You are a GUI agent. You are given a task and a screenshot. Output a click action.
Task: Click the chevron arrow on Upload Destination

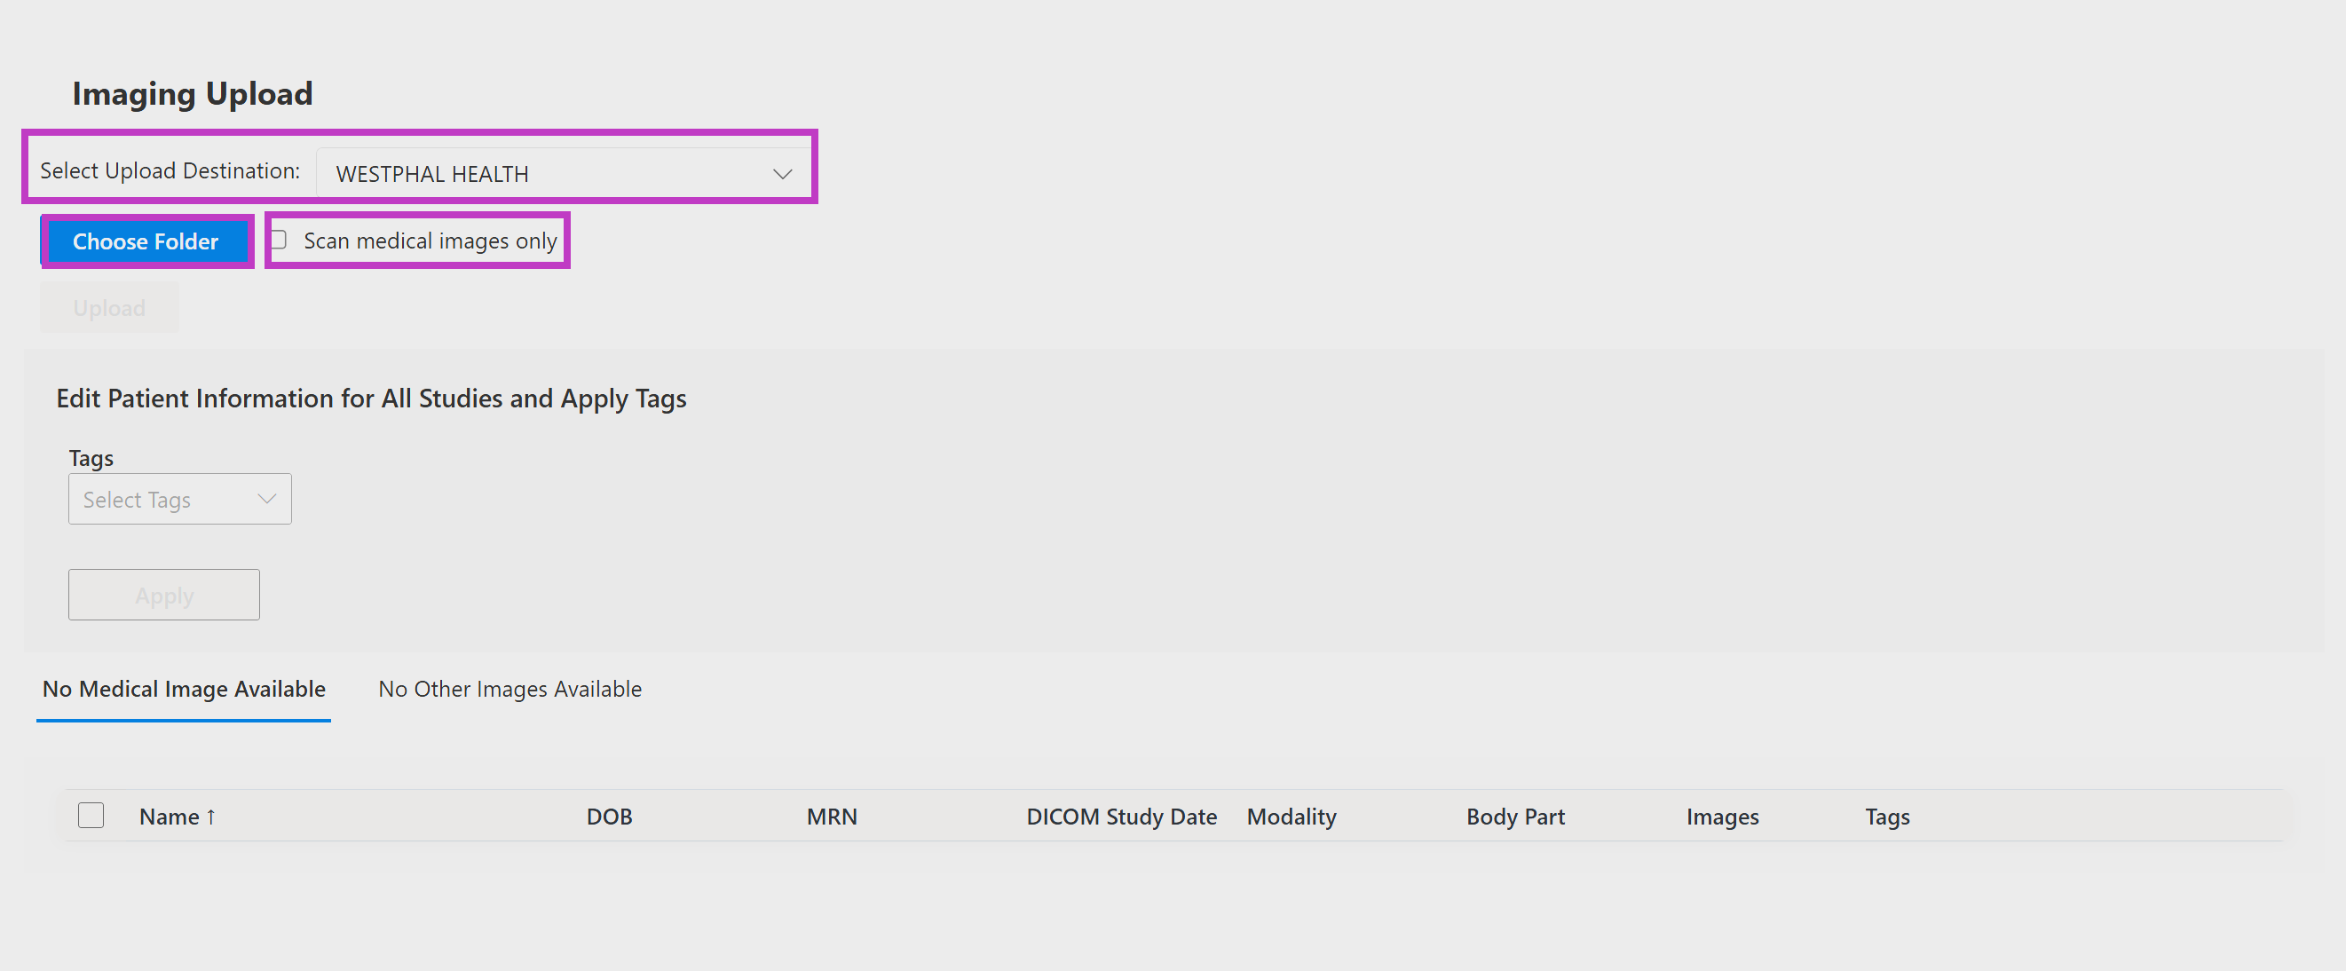click(x=782, y=173)
